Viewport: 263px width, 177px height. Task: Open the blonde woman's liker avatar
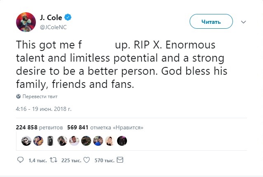[x=110, y=141]
